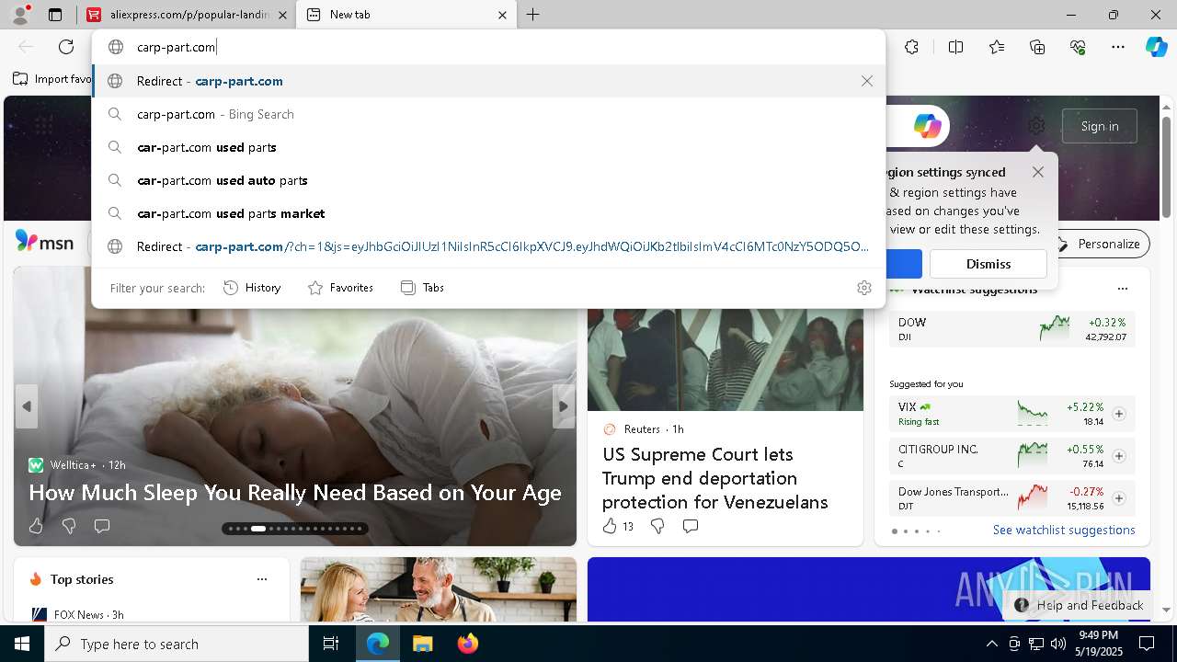Read US Supreme Court headline
Viewport: 1177px width, 662px height.
[714, 478]
